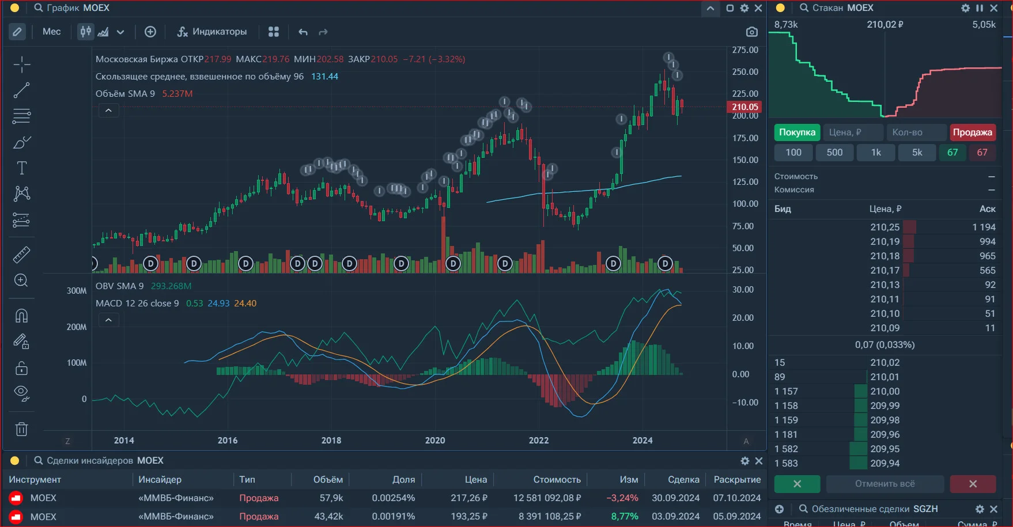
Task: Hide all drawings with the eye icon
Action: [x=22, y=393]
